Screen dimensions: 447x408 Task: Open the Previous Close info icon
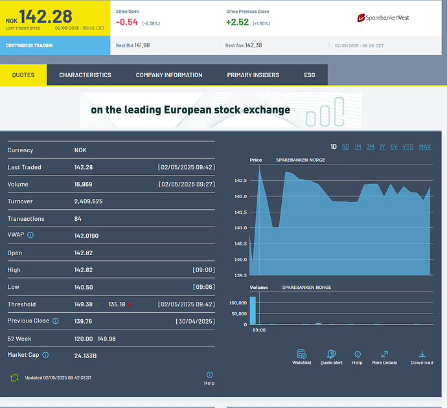click(x=56, y=321)
